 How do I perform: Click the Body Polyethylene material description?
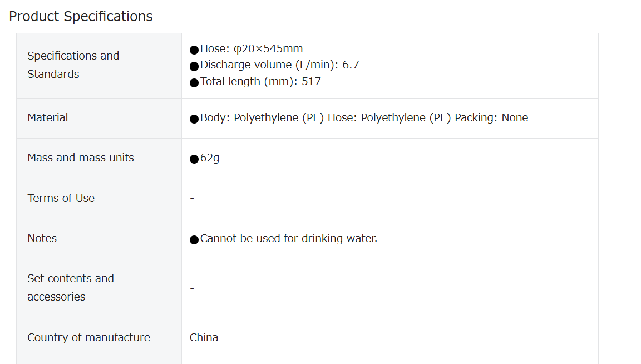point(364,118)
